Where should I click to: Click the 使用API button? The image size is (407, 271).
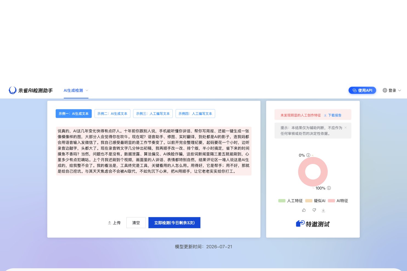(362, 90)
